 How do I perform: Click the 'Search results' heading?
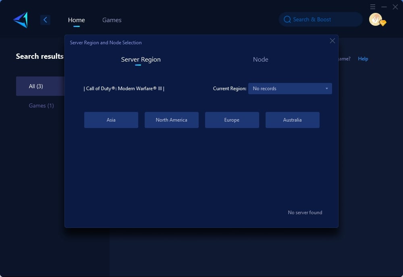(39, 56)
